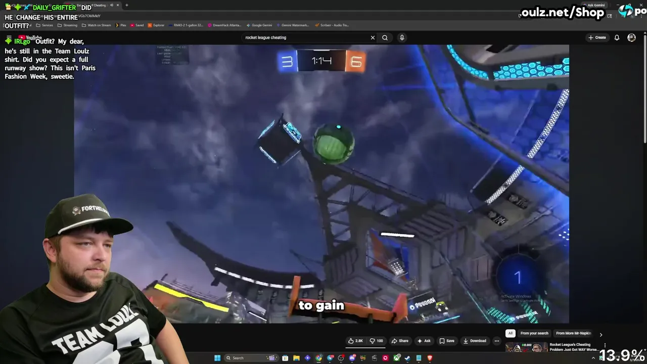Open the Windows Start menu
The image size is (647, 364).
(217, 358)
